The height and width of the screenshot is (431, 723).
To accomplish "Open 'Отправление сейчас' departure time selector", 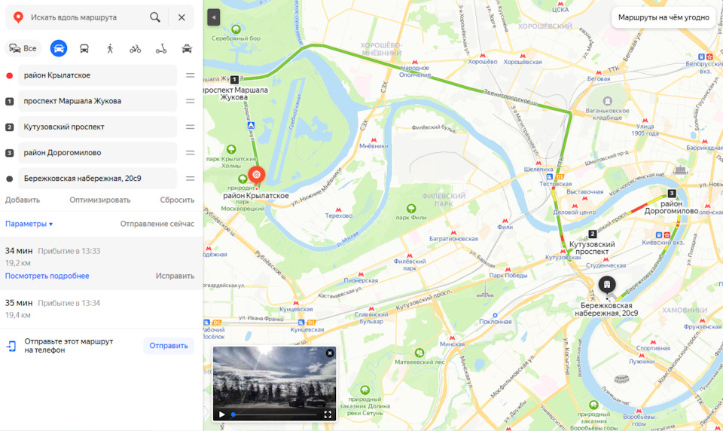I will [x=157, y=224].
